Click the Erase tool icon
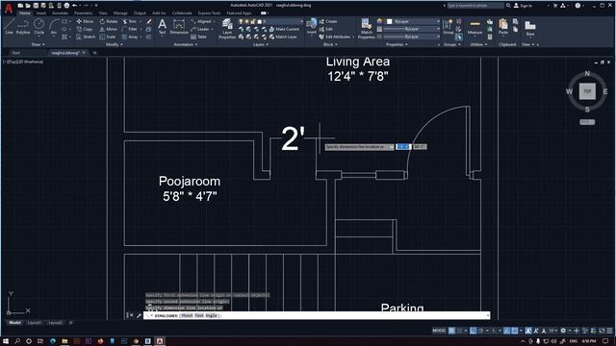 [x=149, y=21]
